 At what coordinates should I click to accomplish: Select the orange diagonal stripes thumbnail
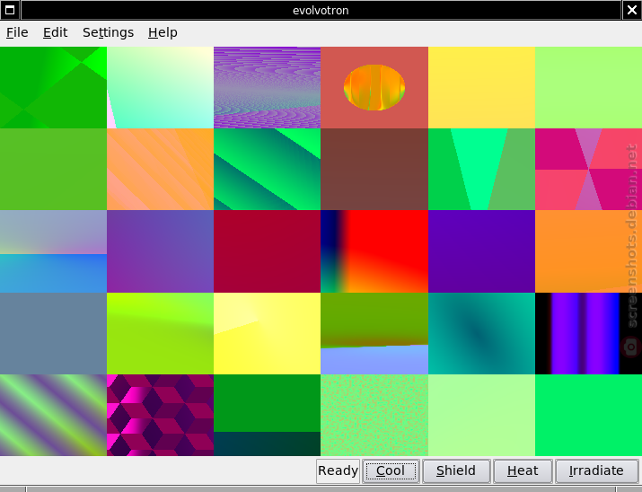click(x=160, y=169)
